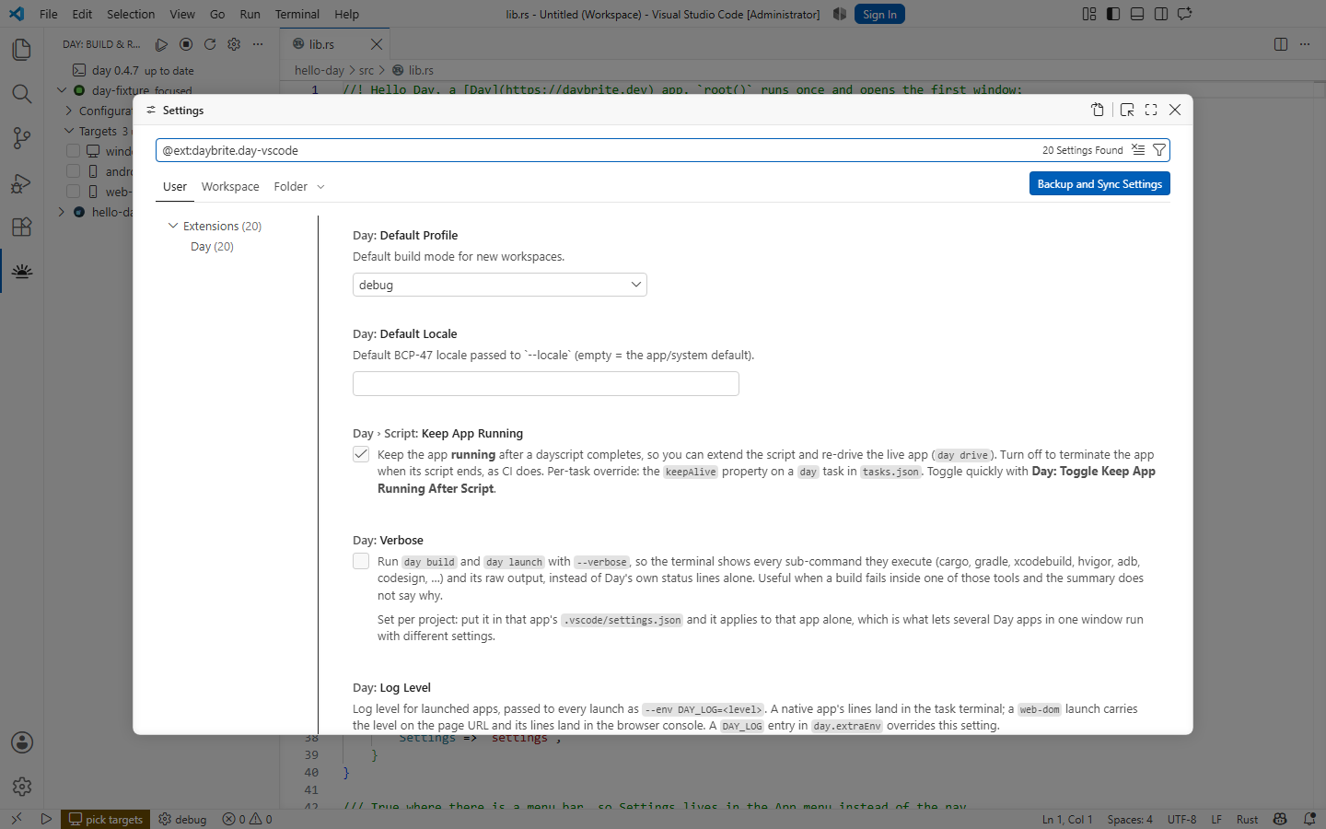Click the Default Locale text field
The image size is (1326, 829).
[546, 384]
